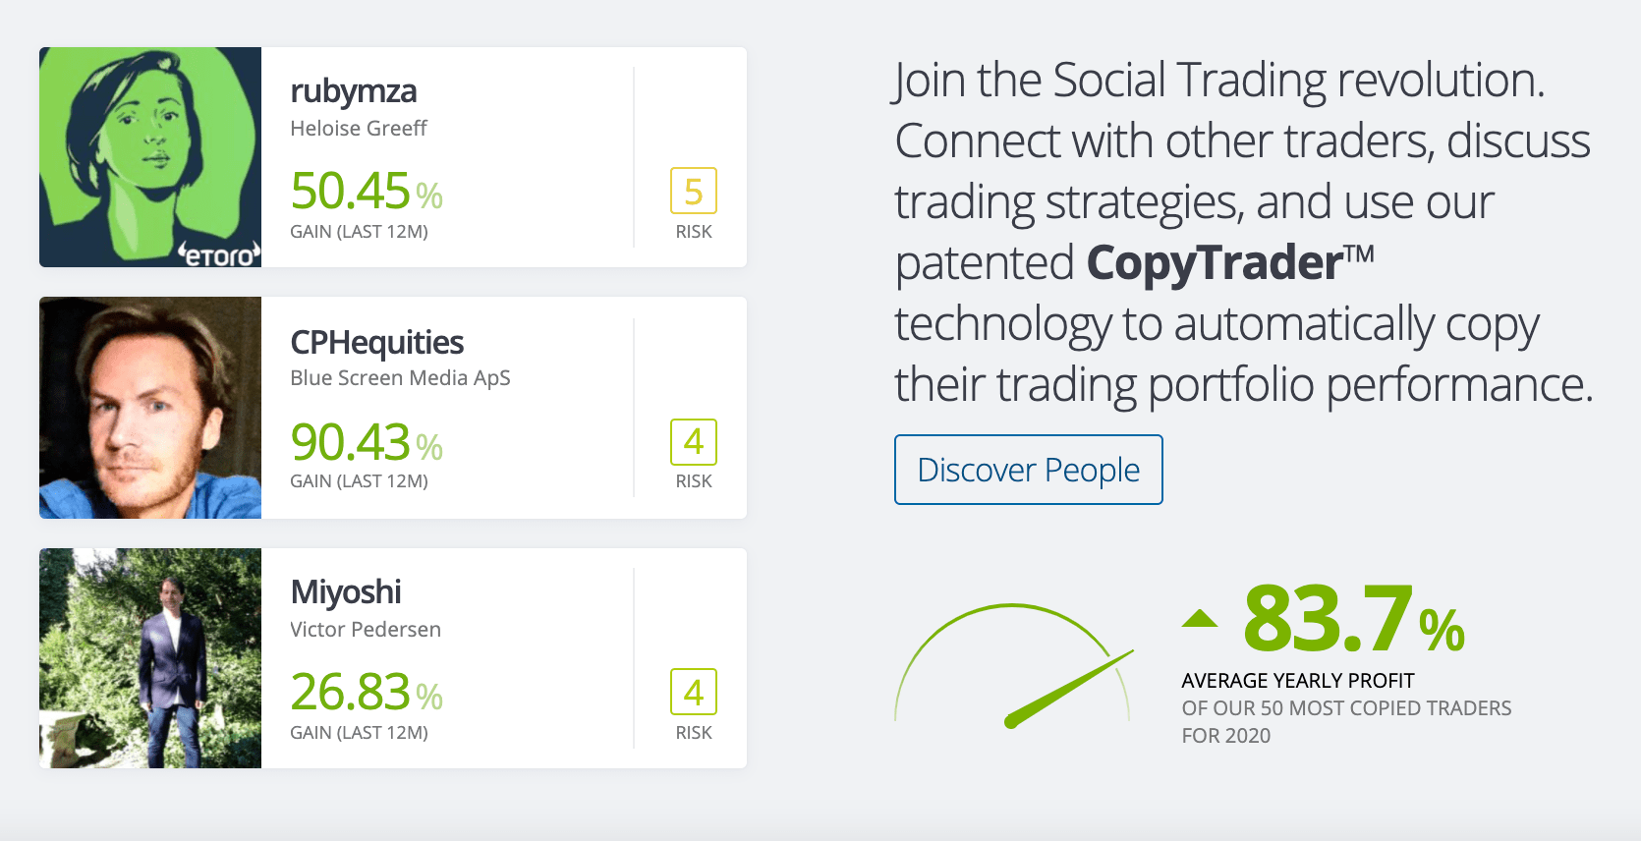The height and width of the screenshot is (841, 1641).
Task: Click Heloise Greeff's full name
Action: [x=358, y=128]
